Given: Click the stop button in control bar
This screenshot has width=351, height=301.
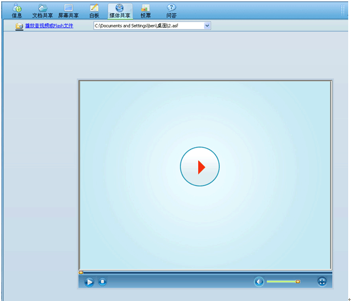Looking at the screenshot, I should point(103,282).
